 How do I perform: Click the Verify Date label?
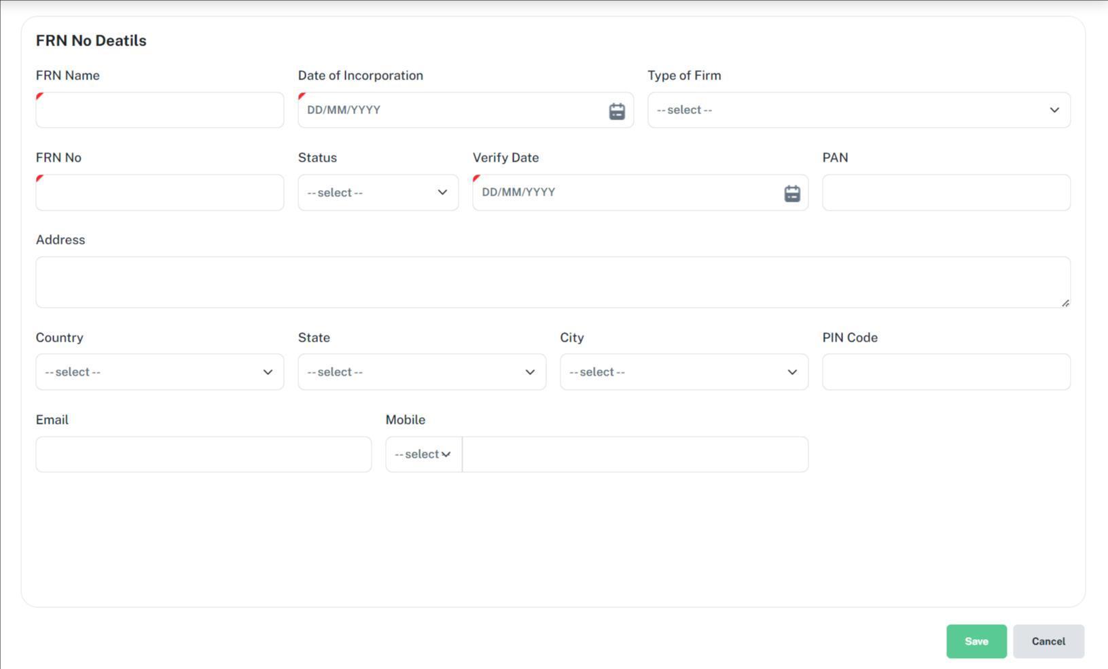[505, 158]
